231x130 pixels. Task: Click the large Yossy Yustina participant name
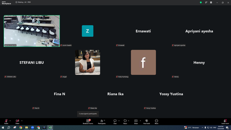[x=171, y=94]
